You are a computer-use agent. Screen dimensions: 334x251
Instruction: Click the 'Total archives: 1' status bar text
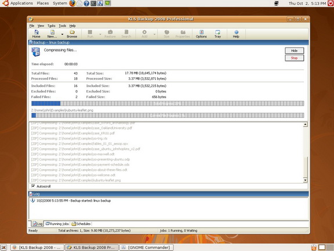95,231
